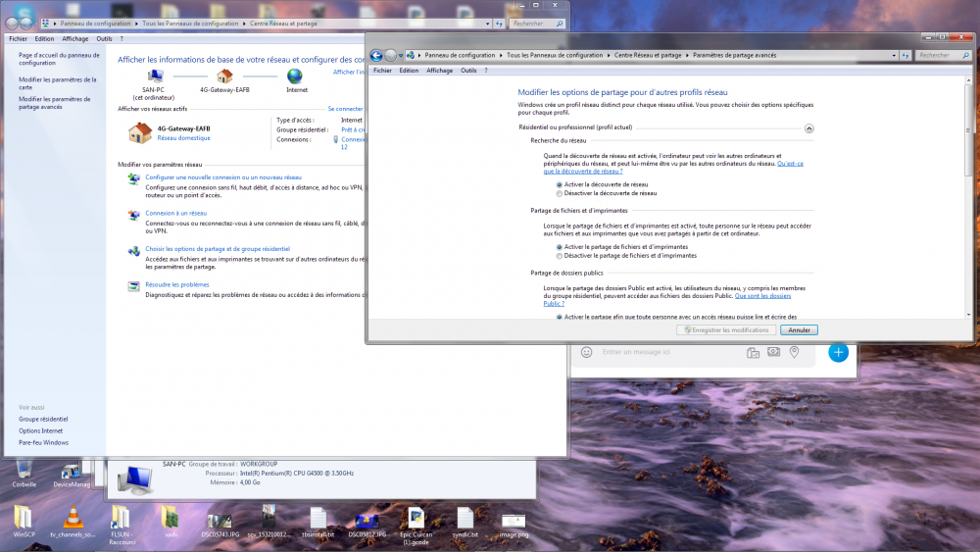Click search magnifier in Network Center window
The height and width of the screenshot is (552, 980).
tap(560, 24)
